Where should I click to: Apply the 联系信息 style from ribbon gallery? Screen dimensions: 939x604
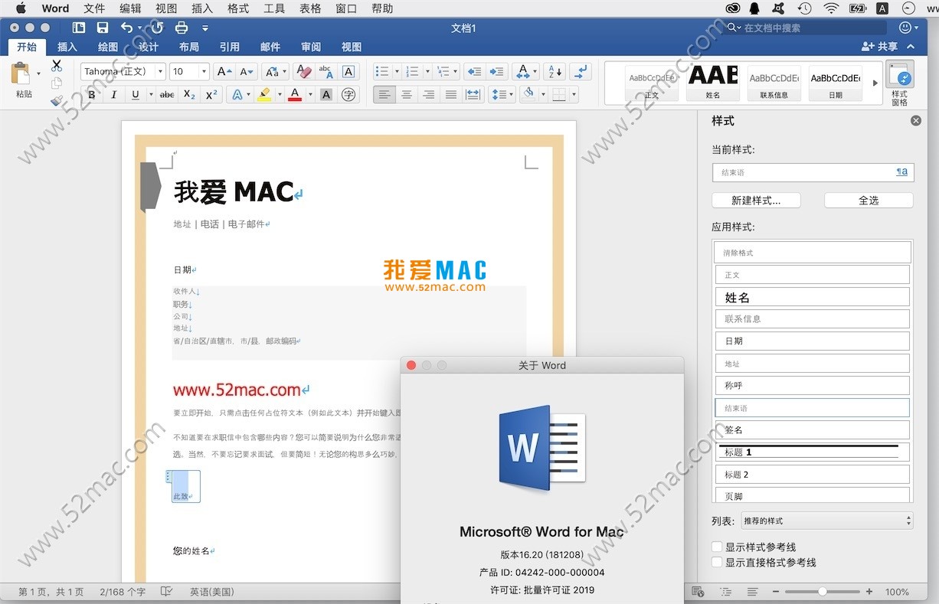[774, 83]
